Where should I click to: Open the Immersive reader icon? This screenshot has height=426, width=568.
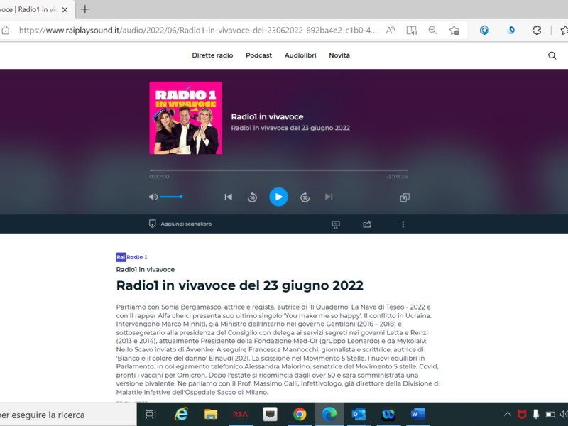412,31
